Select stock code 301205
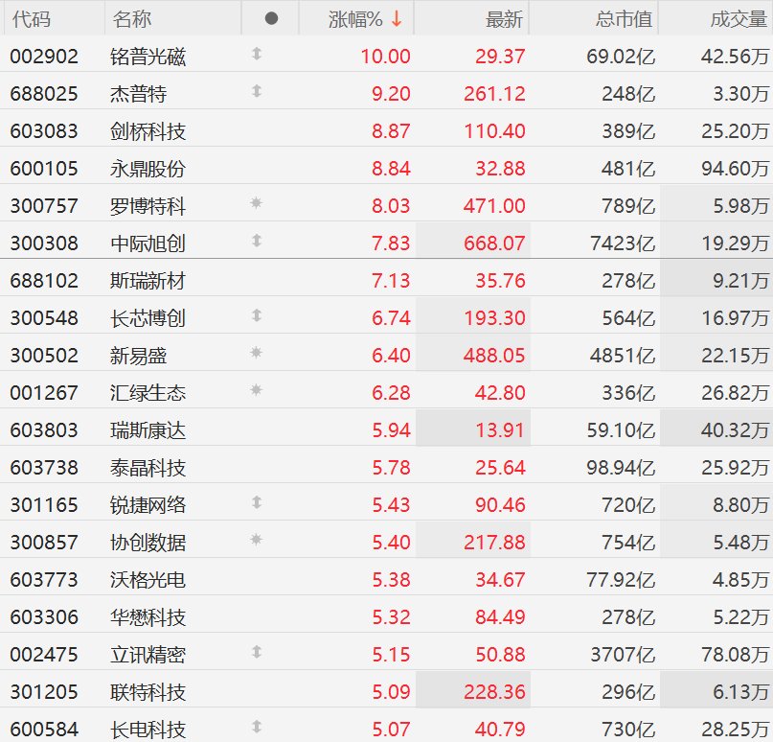Viewport: 773px width, 742px height. click(44, 692)
